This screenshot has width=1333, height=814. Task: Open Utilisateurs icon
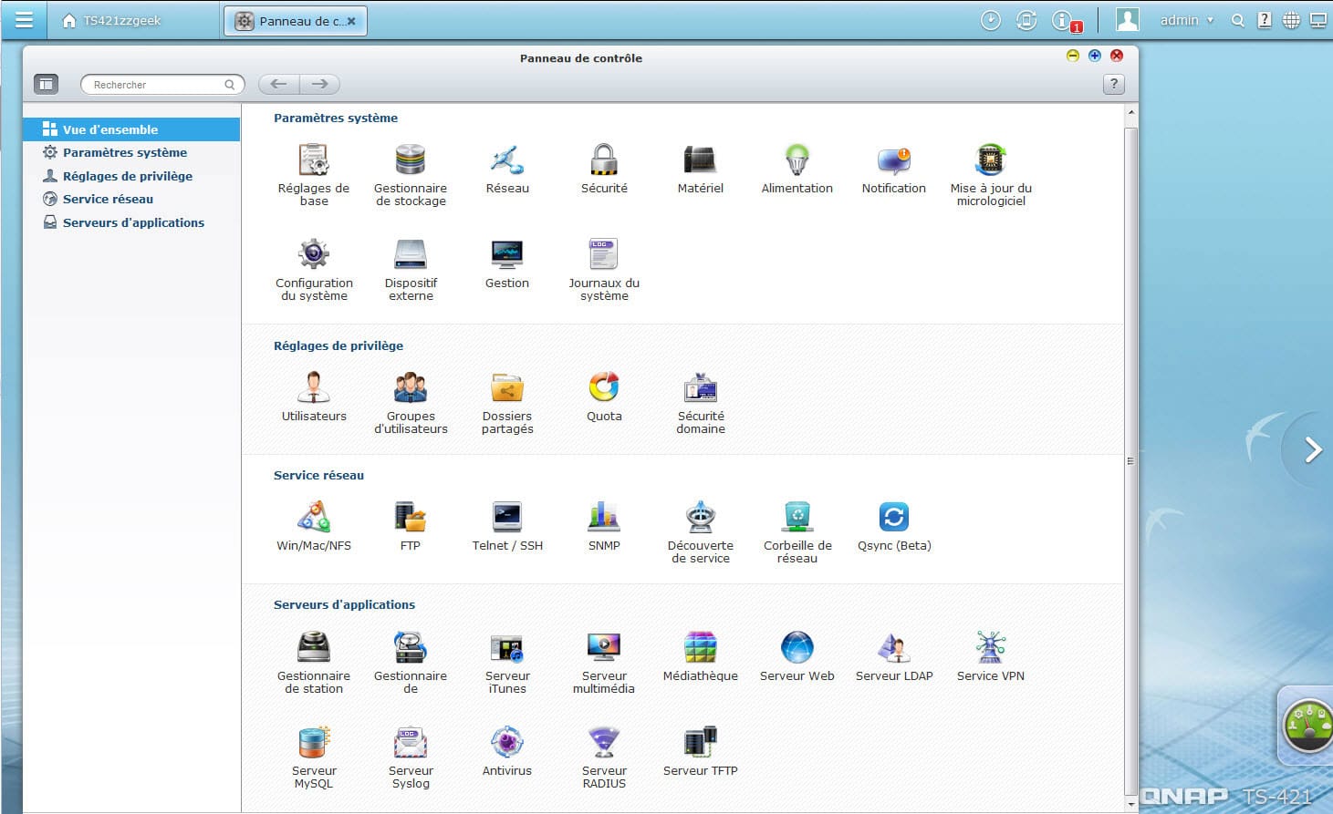[314, 387]
